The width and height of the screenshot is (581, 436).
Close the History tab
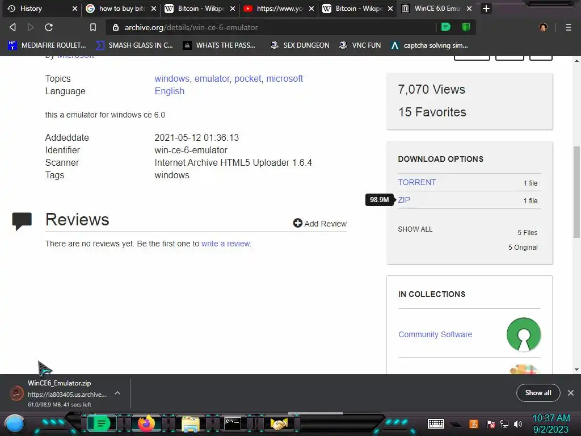click(x=75, y=9)
